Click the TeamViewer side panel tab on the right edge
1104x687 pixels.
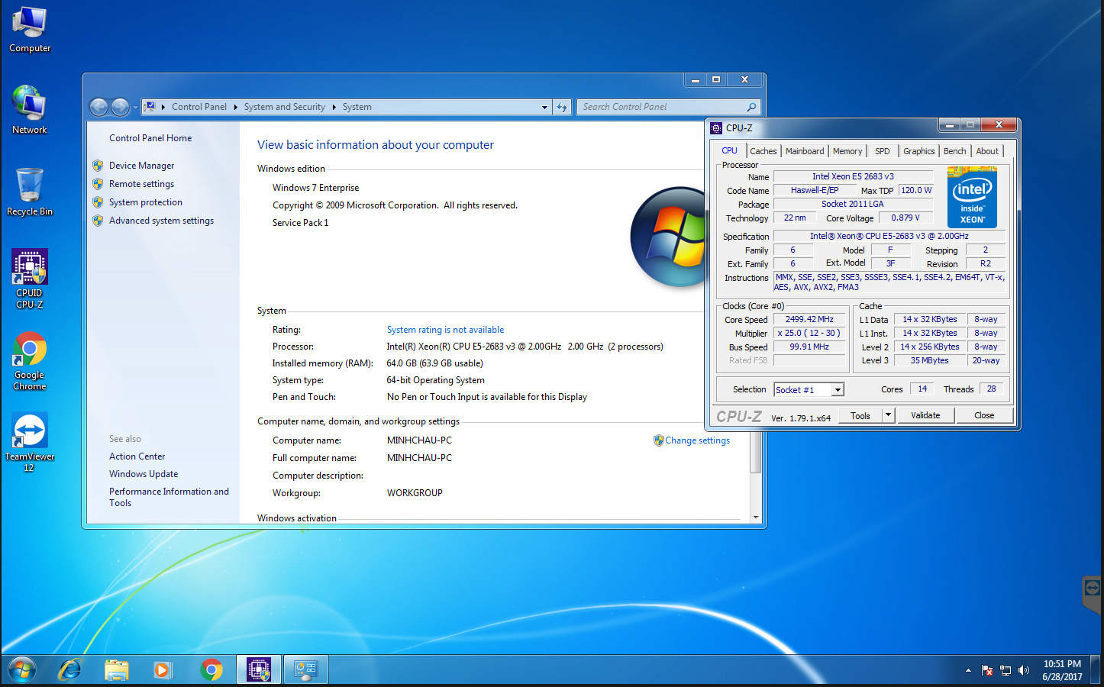tap(1093, 593)
